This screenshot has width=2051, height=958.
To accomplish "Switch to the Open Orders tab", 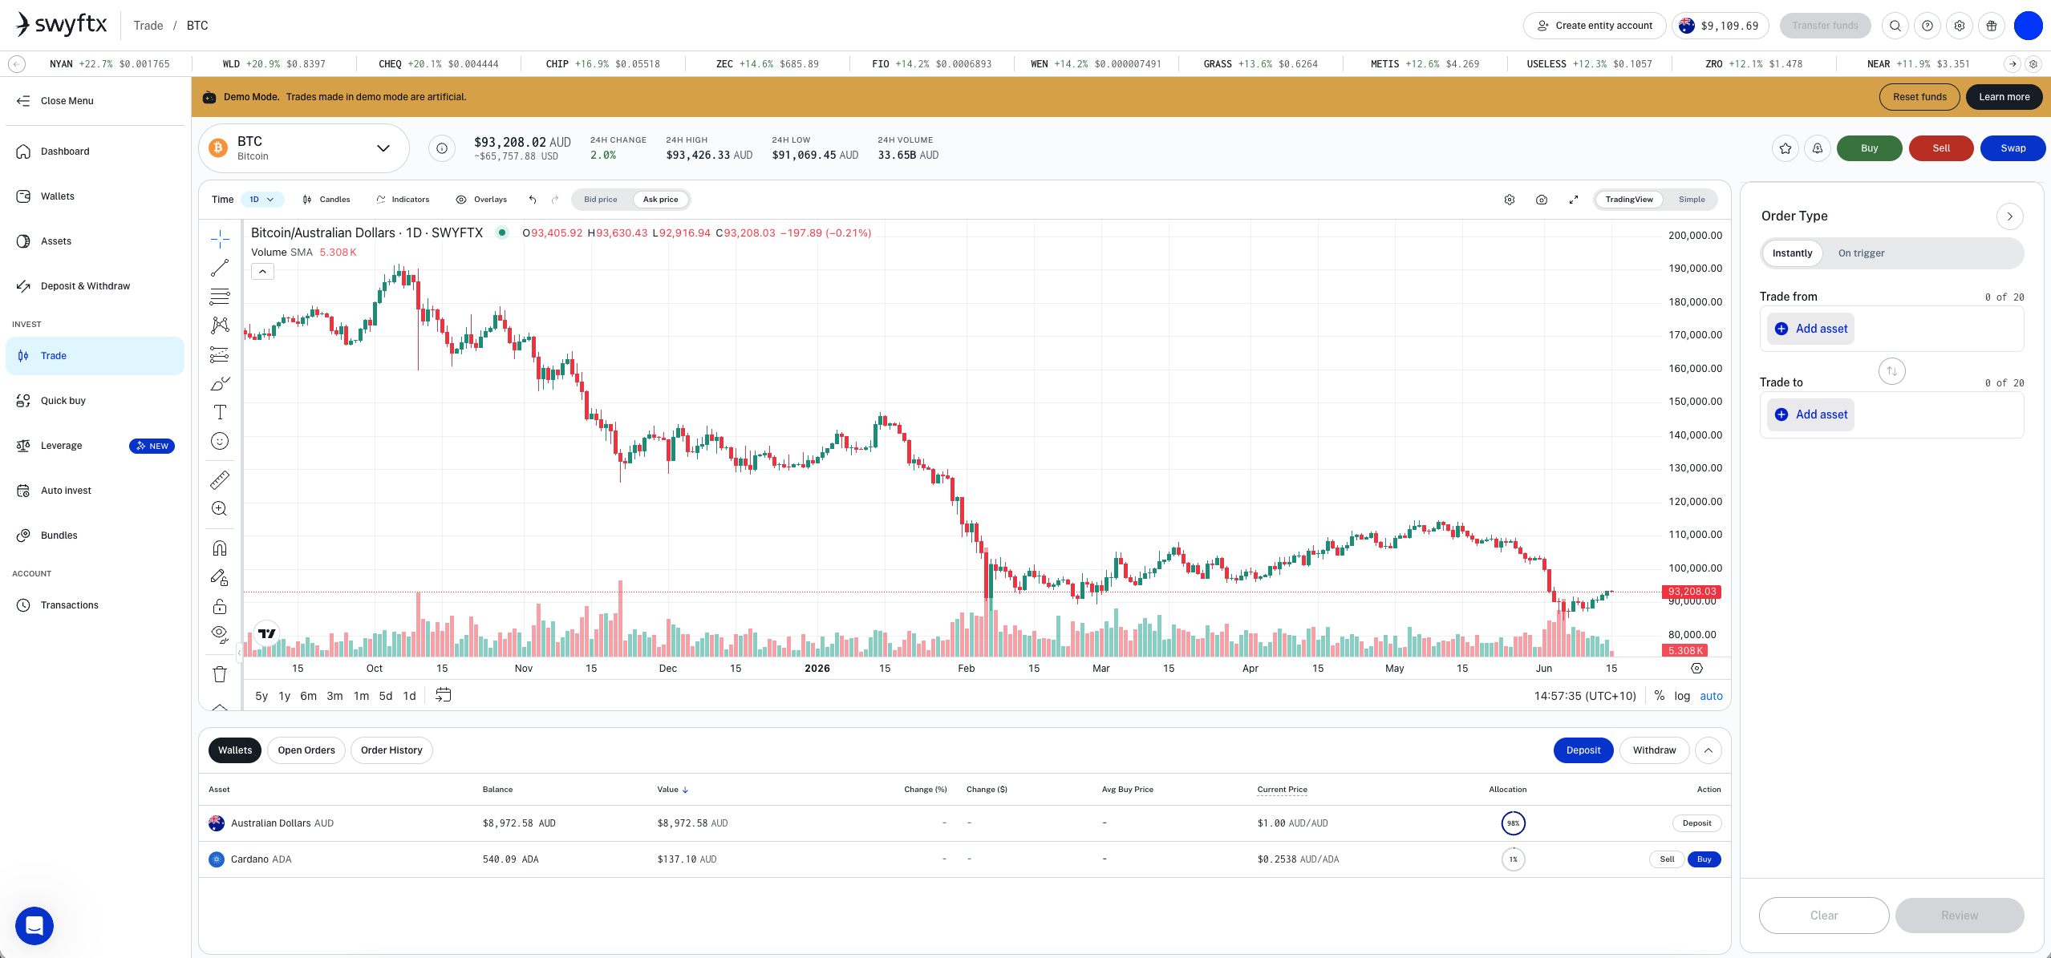I will click(306, 750).
